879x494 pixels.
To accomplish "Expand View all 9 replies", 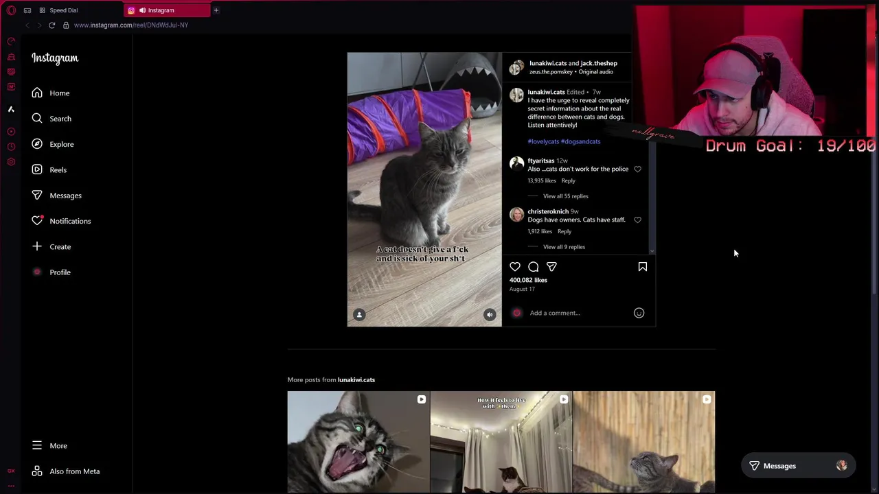I will (x=564, y=247).
